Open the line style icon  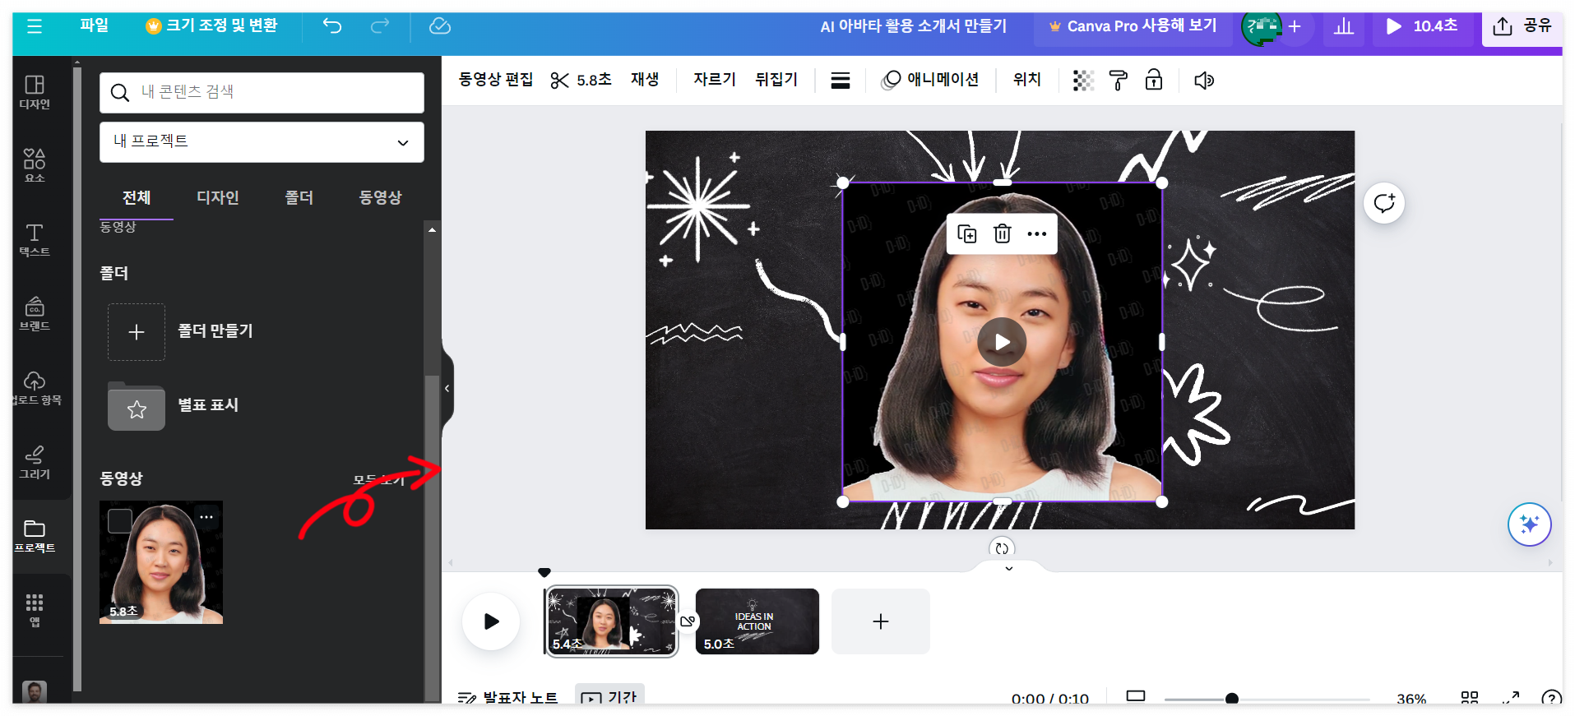[x=840, y=81]
